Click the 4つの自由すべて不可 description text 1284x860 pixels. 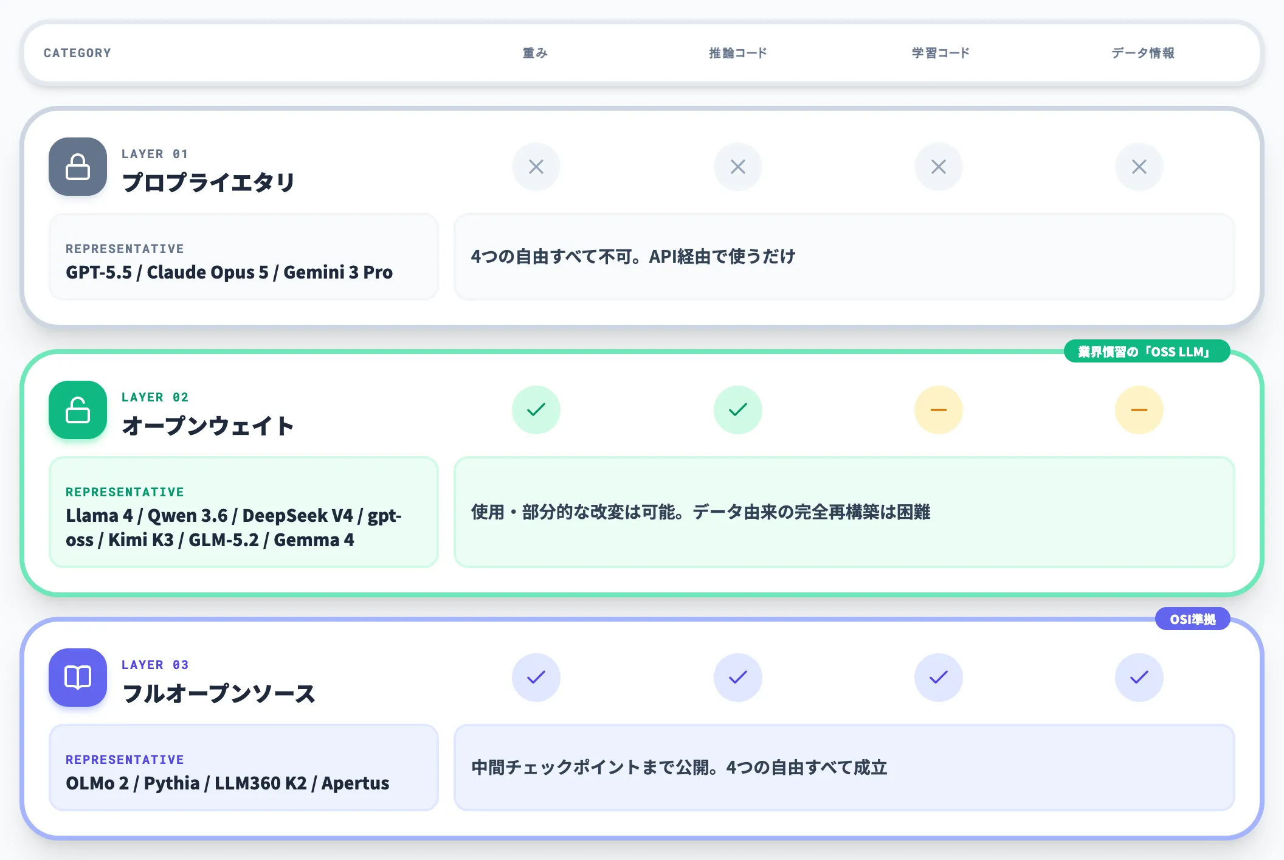[x=633, y=257]
